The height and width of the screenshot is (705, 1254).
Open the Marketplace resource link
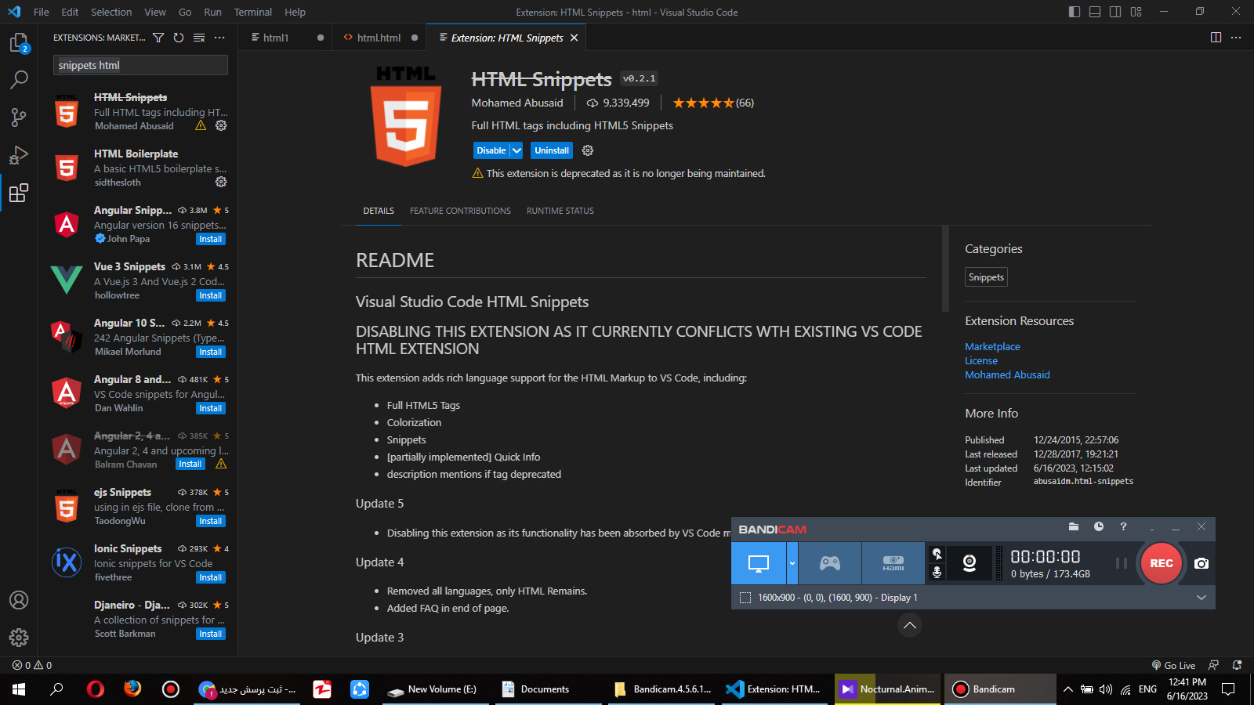tap(992, 346)
